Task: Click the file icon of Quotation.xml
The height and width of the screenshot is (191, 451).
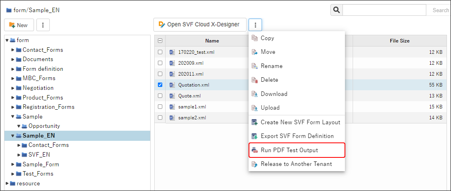Action: [172, 85]
